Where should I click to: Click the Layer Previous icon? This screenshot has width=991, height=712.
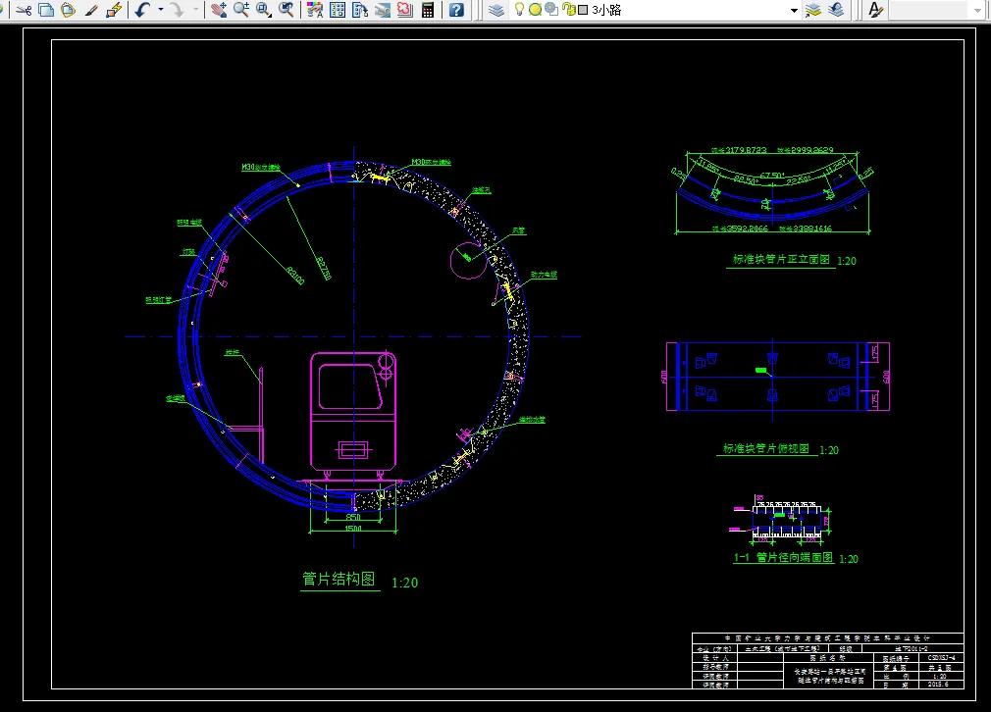point(836,10)
